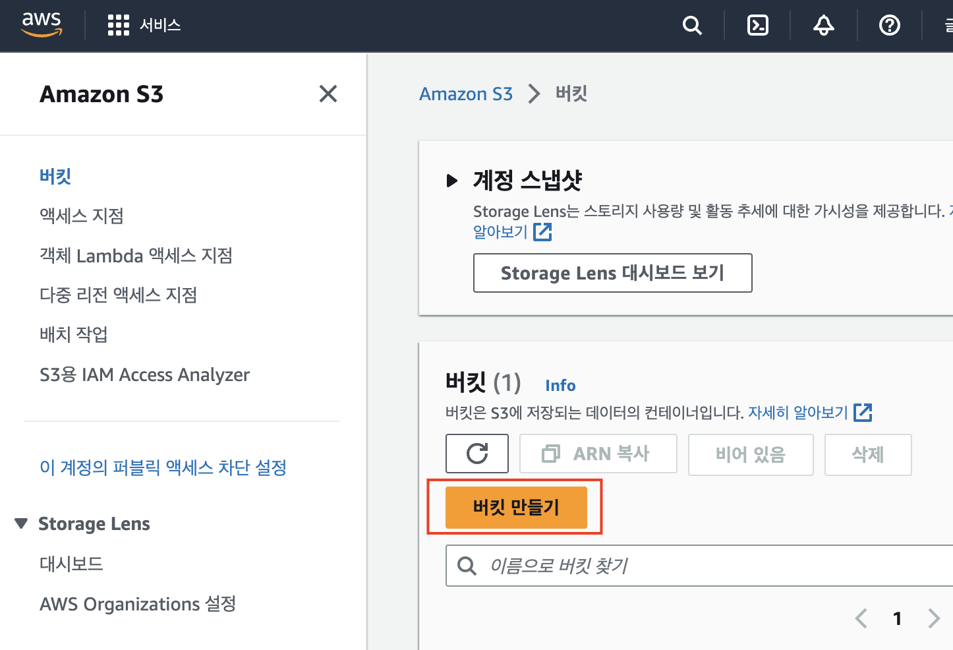Open the Info link beside 버킷
Viewport: 953px width, 650px height.
tap(560, 386)
